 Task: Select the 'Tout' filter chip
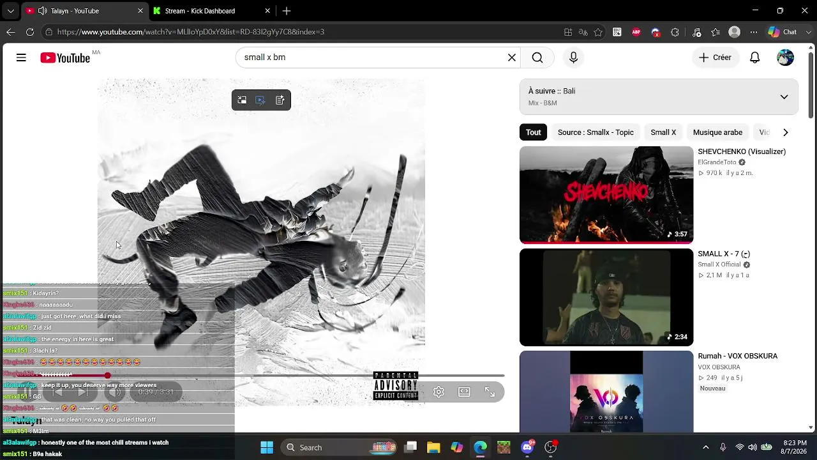(x=534, y=132)
